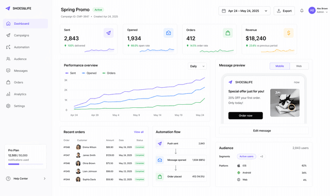Click Push sent icon in Automation flow
Screen dimensions: 330x196
160,143
